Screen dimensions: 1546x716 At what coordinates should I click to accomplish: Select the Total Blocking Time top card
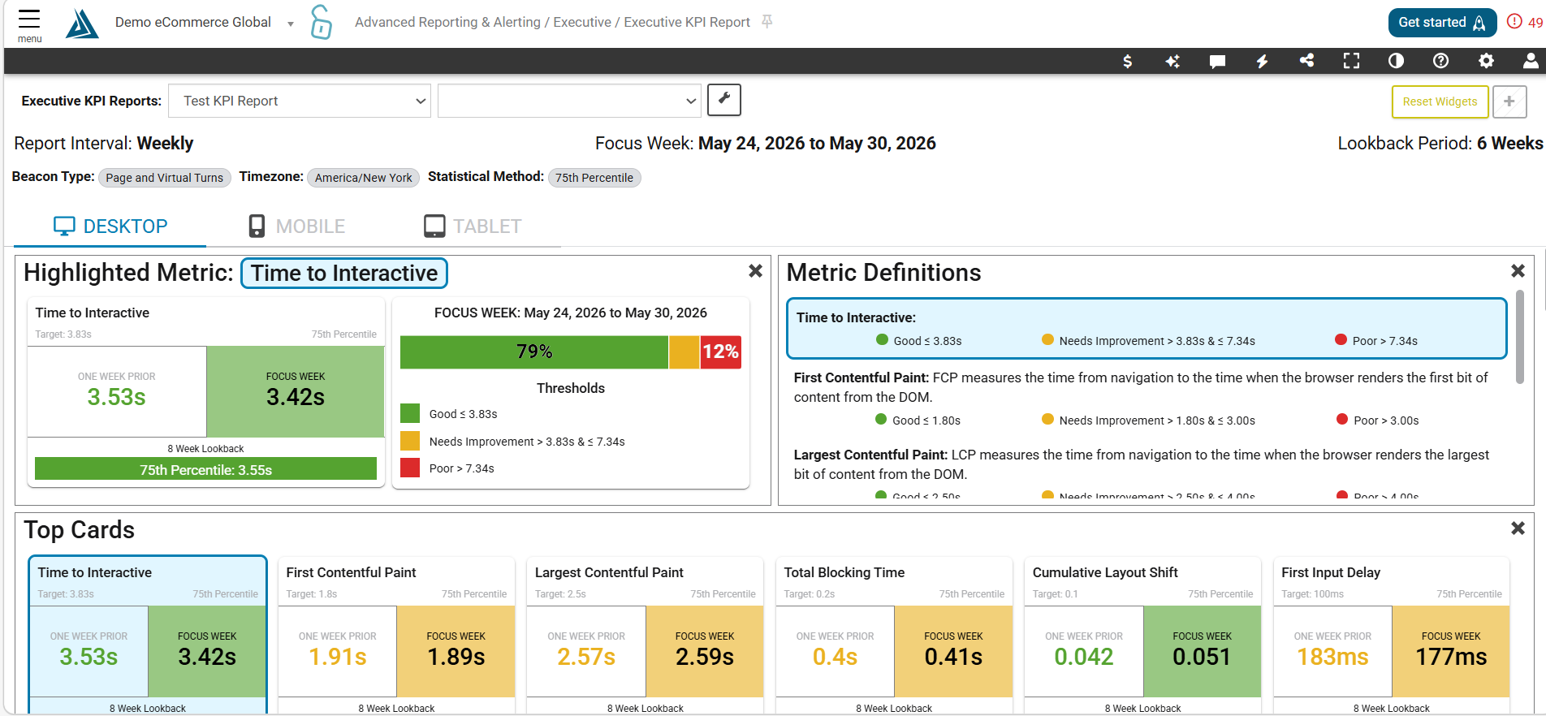click(894, 634)
